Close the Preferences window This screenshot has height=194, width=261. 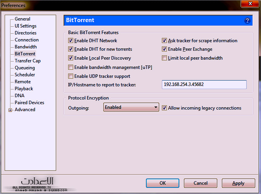coord(250,5)
